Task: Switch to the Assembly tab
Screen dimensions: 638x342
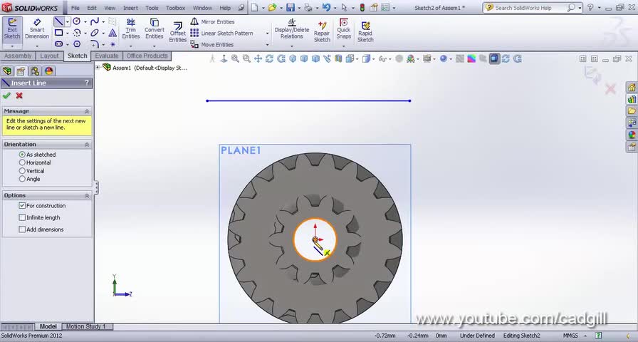Action: (18, 56)
